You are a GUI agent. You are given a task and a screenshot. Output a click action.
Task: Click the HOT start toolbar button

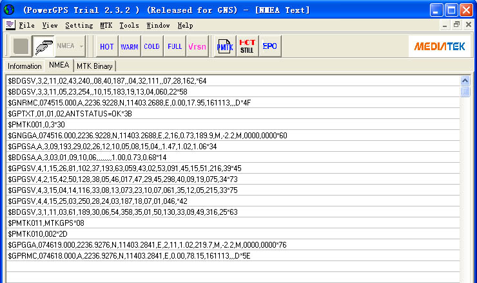(107, 46)
